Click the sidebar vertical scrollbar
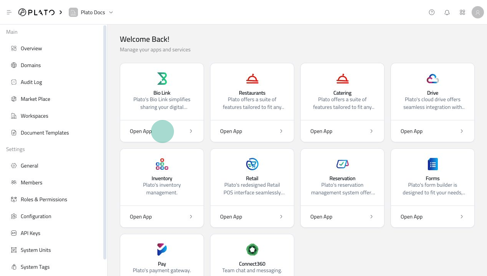Screen dimensions: 487x276 pos(105,143)
